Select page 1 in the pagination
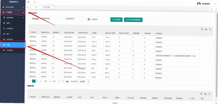The height and width of the screenshot is (104, 218). (34, 81)
